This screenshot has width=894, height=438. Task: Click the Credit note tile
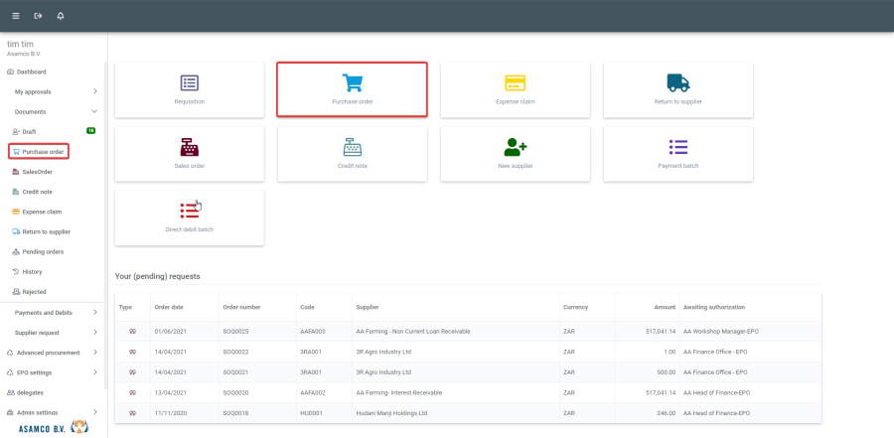(352, 153)
